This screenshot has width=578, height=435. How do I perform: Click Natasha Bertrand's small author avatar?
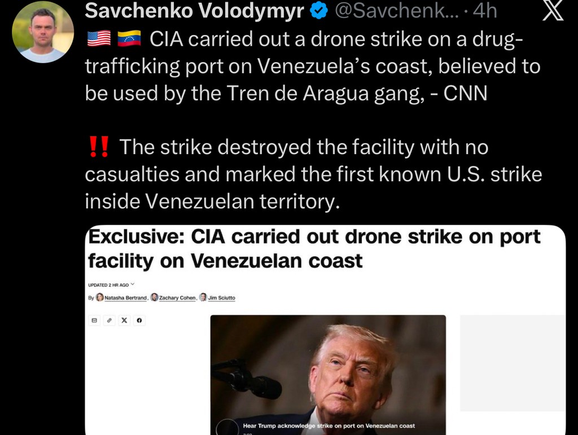100,297
